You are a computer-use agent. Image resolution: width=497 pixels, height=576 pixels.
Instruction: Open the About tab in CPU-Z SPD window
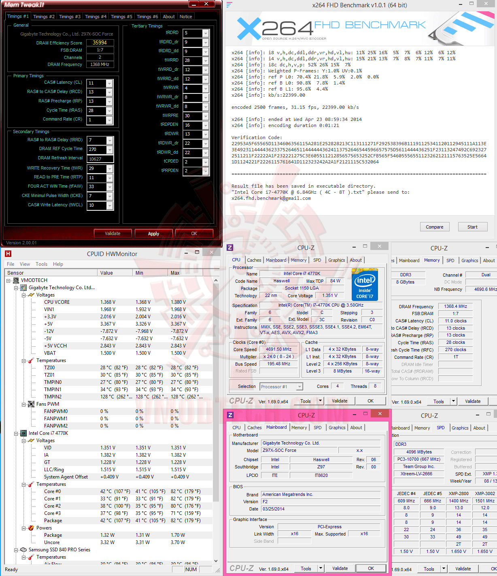click(479, 428)
